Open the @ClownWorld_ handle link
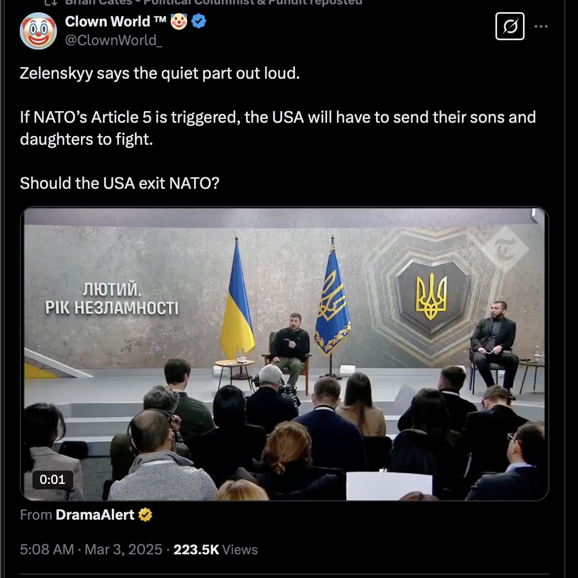The width and height of the screenshot is (578, 578). pyautogui.click(x=113, y=40)
